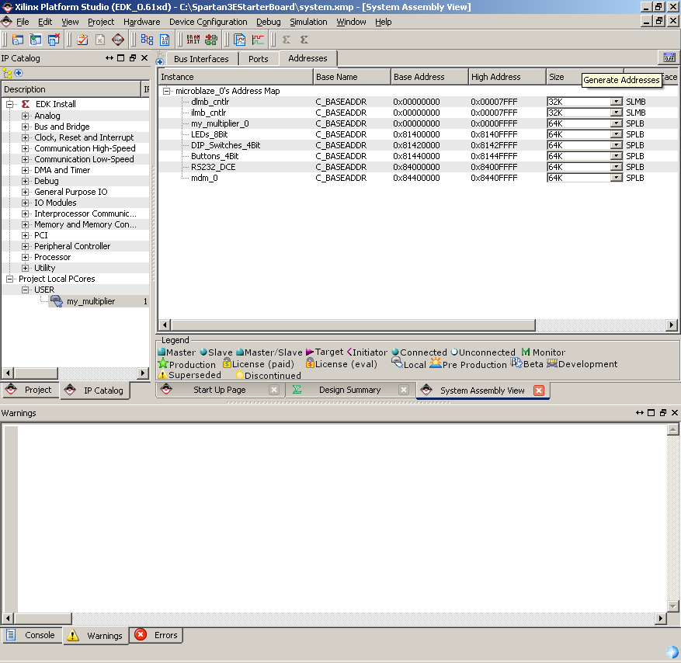This screenshot has height=663, width=681.
Task: Close the System Assembly View tab
Action: click(539, 391)
